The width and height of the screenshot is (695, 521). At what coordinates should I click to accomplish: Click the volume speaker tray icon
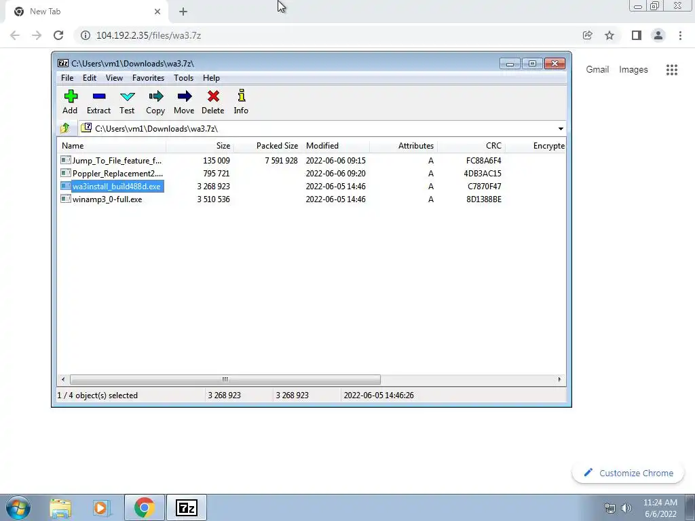[x=626, y=508]
